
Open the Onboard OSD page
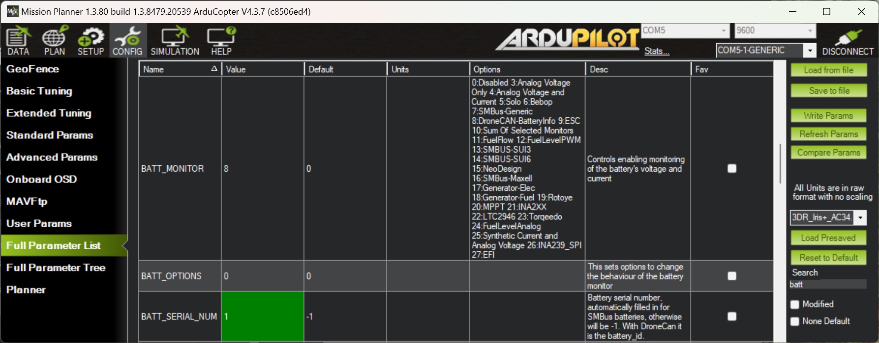(x=42, y=180)
